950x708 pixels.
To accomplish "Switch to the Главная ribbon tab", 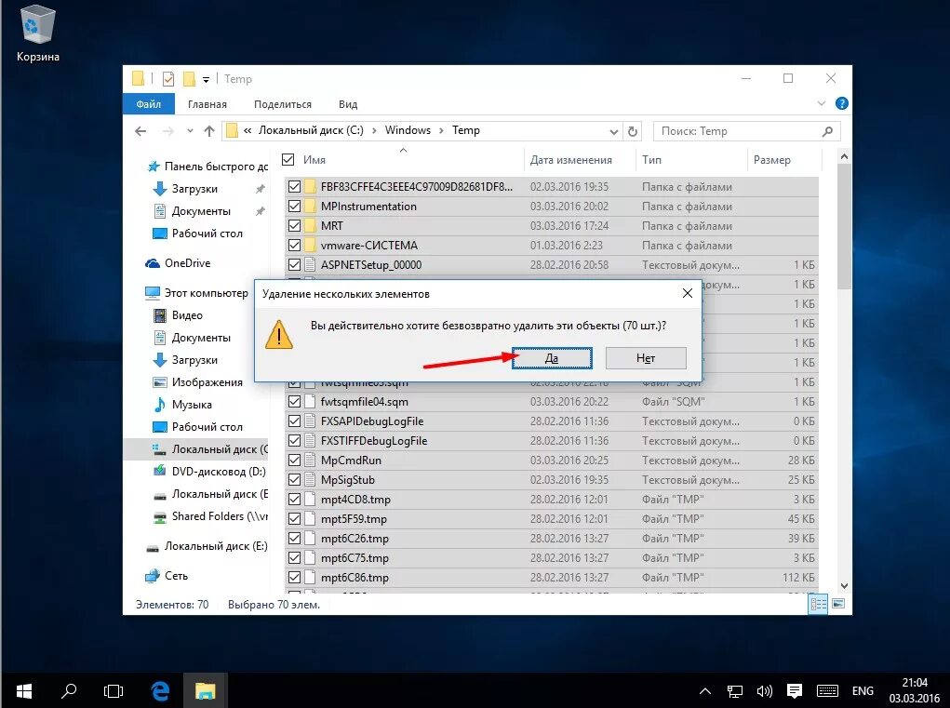I will click(207, 104).
